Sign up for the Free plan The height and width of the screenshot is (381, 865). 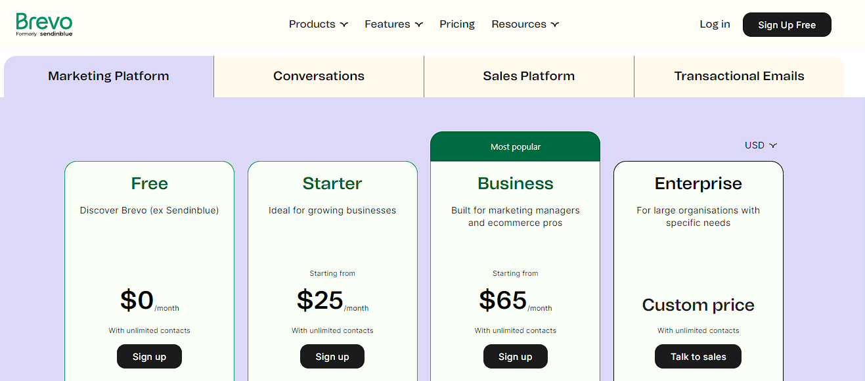tap(149, 357)
